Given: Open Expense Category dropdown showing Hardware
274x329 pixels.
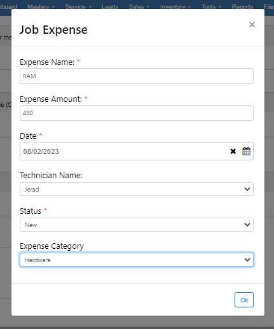Looking at the screenshot, I should coord(137,260).
